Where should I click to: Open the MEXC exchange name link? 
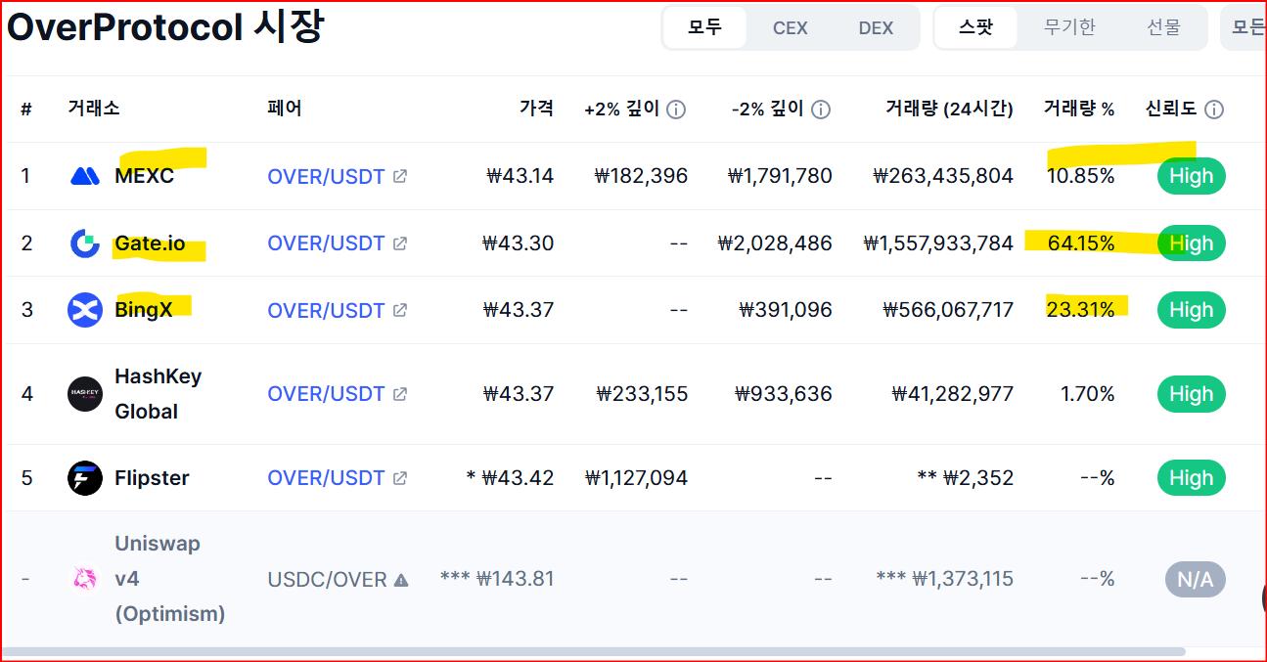point(144,176)
